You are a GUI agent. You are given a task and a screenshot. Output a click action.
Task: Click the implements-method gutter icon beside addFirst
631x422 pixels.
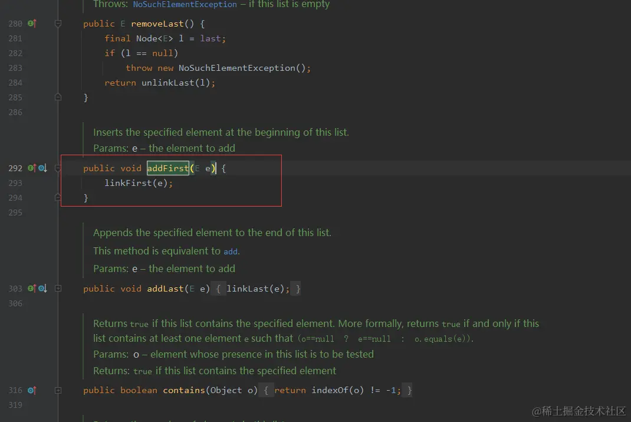point(32,168)
